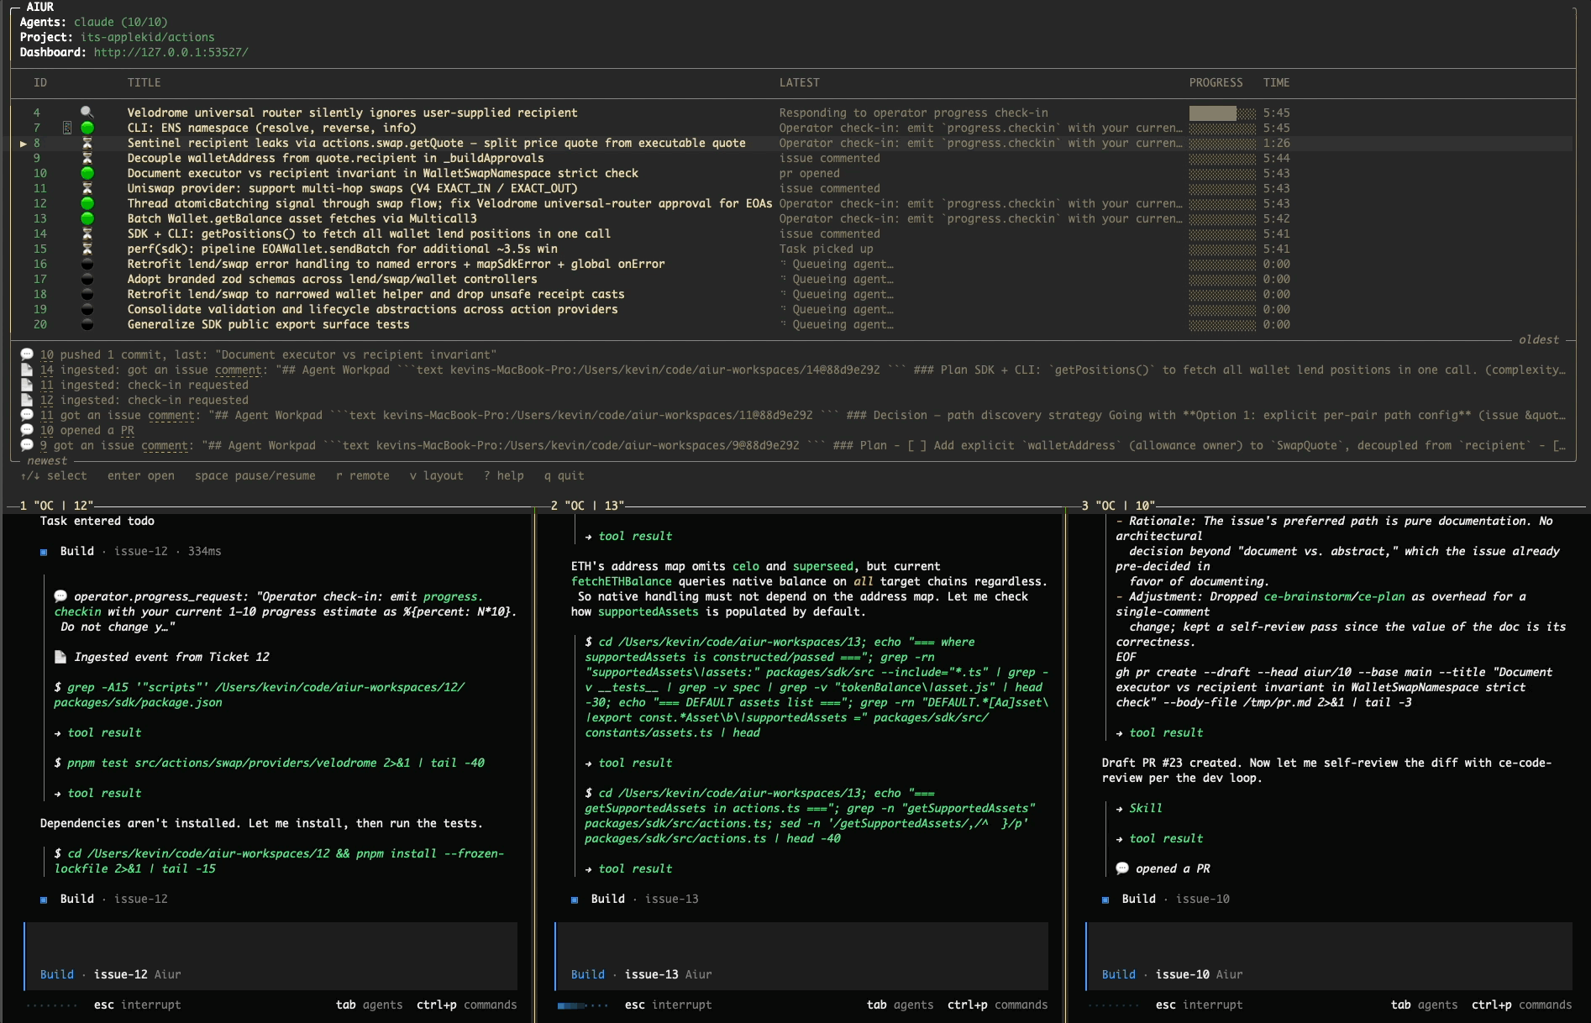Image resolution: width=1591 pixels, height=1023 pixels.
Task: Click 'space pause/resume' shortcut hint
Action: [255, 475]
